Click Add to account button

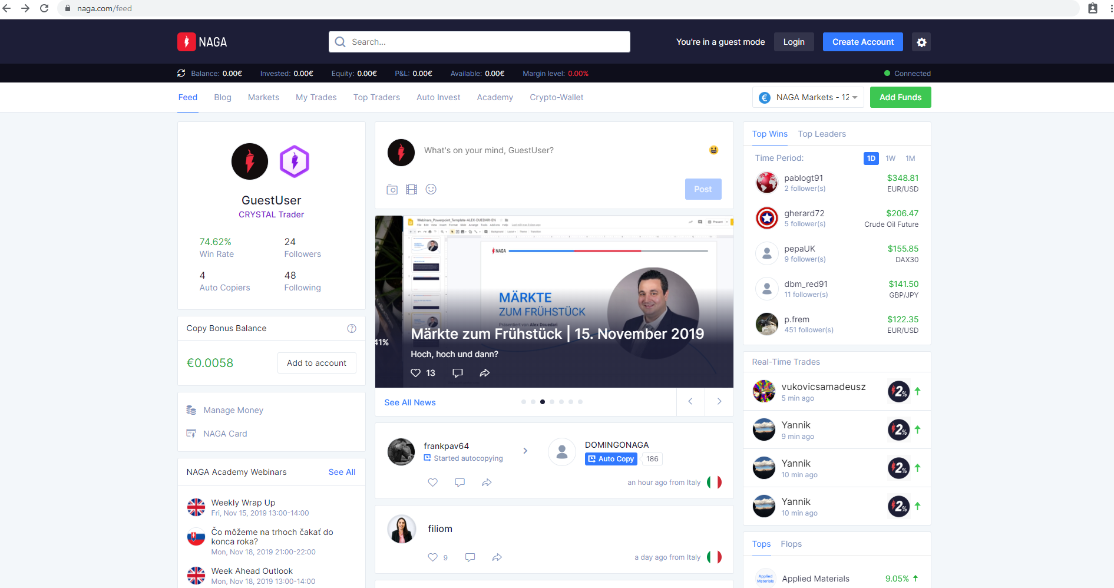(316, 363)
